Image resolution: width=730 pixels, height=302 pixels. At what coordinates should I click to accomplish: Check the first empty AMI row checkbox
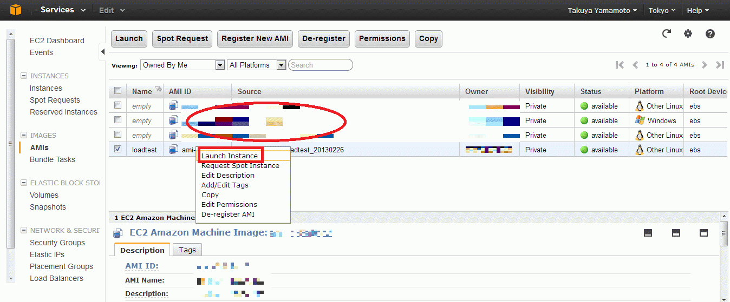[118, 106]
